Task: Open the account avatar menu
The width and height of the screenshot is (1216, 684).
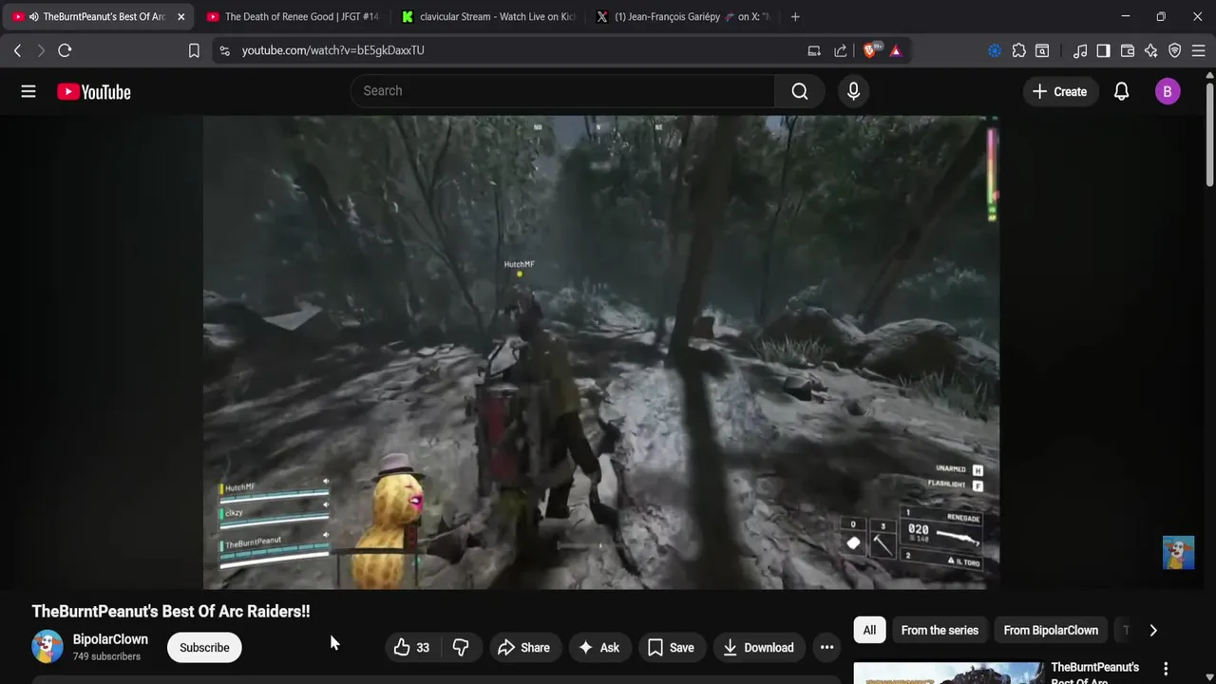Action: coord(1168,91)
